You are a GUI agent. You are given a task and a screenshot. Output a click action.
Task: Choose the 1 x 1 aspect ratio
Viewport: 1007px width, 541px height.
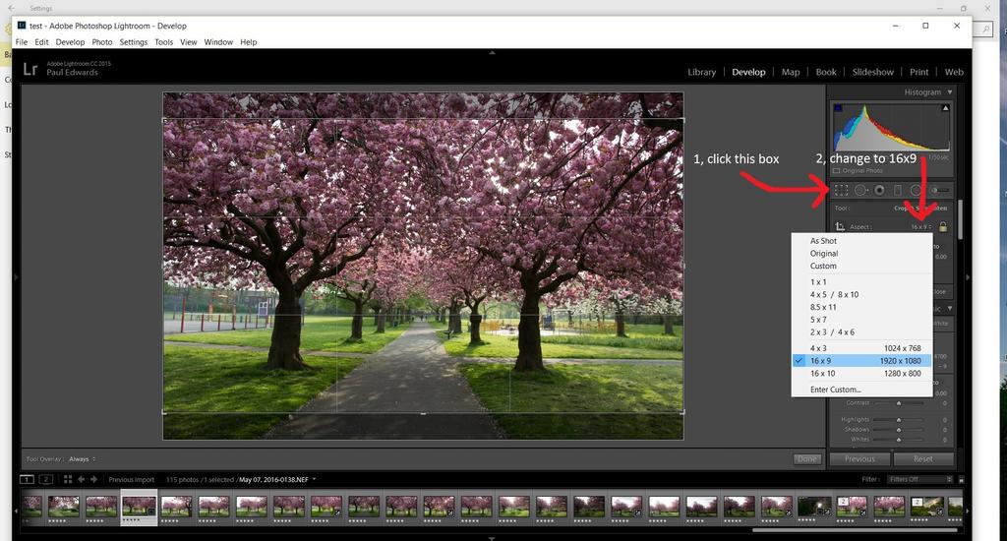click(818, 282)
